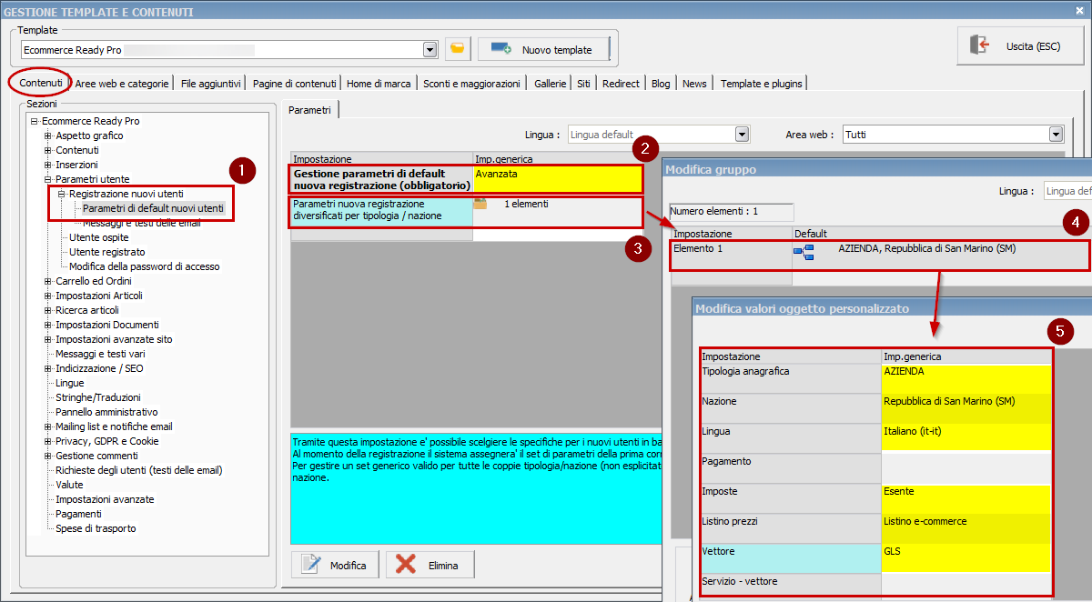This screenshot has height=602, width=1092.
Task: Select 'Parametri di default nuovi utenti' in tree
Action: point(153,208)
